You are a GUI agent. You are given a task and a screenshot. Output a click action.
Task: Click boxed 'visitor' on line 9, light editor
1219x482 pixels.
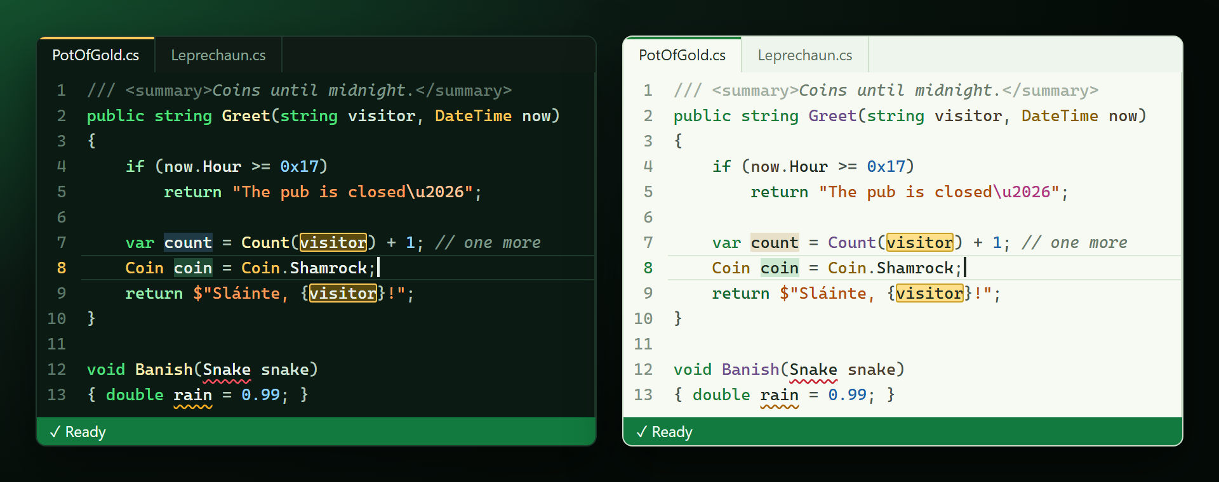(x=929, y=293)
